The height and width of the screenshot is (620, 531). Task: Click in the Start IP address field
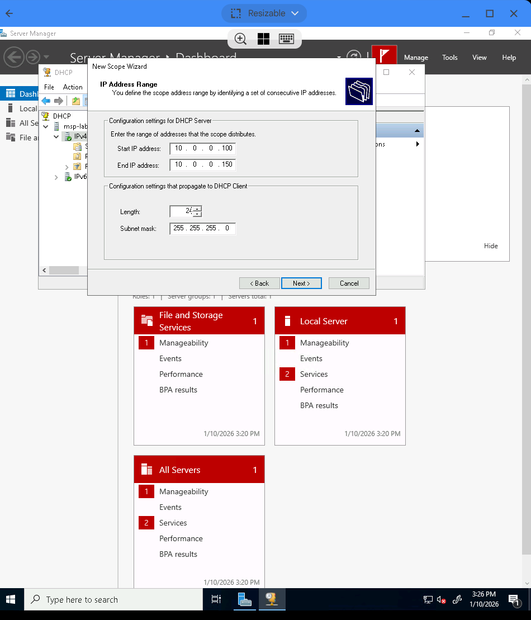pos(202,148)
